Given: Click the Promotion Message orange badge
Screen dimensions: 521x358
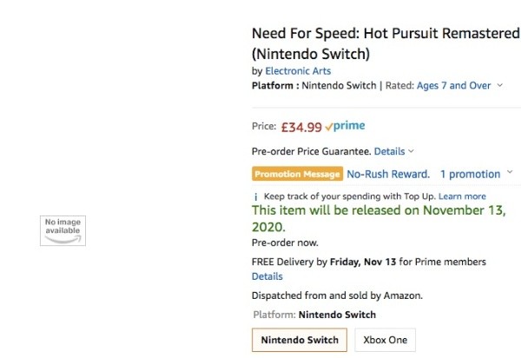Looking at the screenshot, I should (297, 174).
